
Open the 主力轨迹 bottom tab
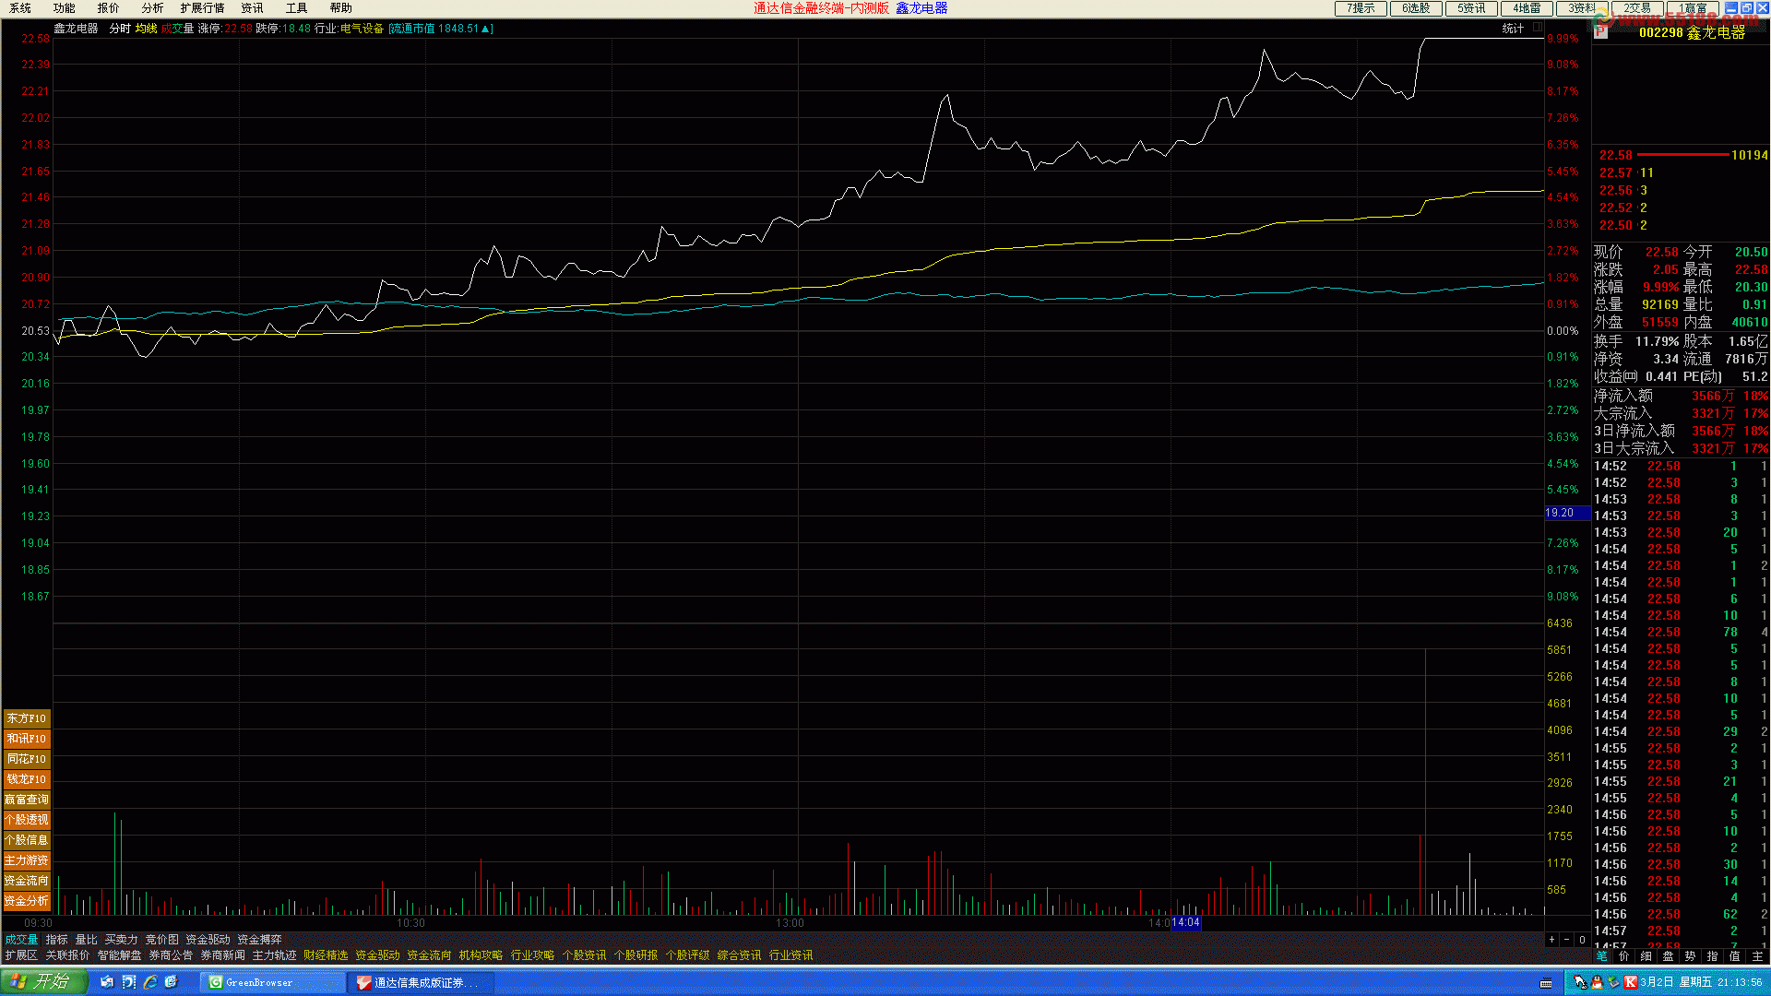[x=275, y=955]
